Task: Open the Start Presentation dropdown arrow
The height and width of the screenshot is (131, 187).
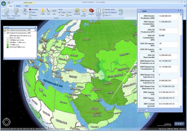Action: click(11, 16)
